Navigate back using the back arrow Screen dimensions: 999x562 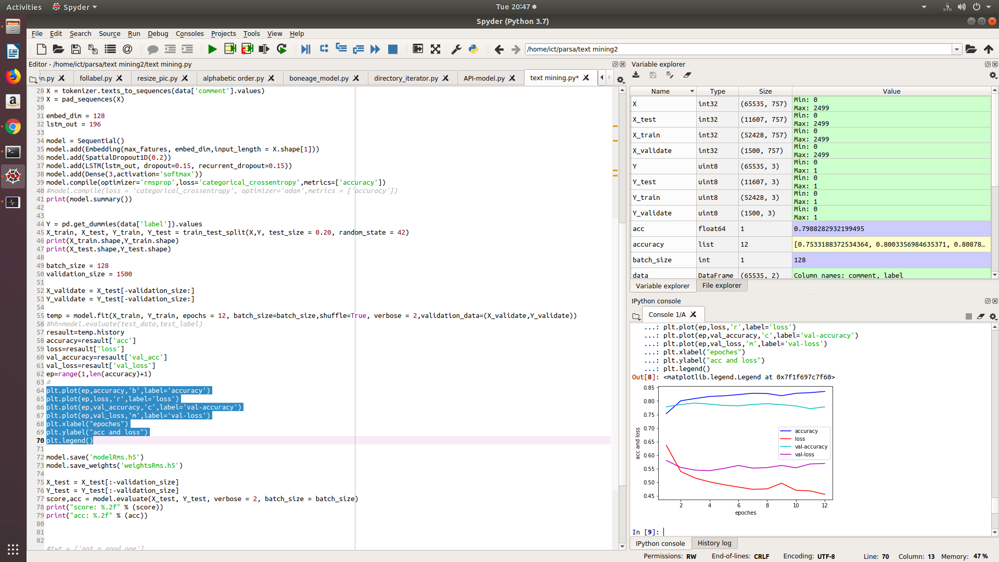pos(499,49)
